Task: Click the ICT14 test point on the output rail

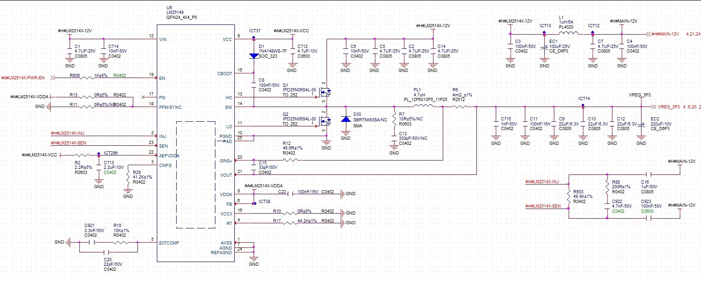Action: (x=582, y=105)
